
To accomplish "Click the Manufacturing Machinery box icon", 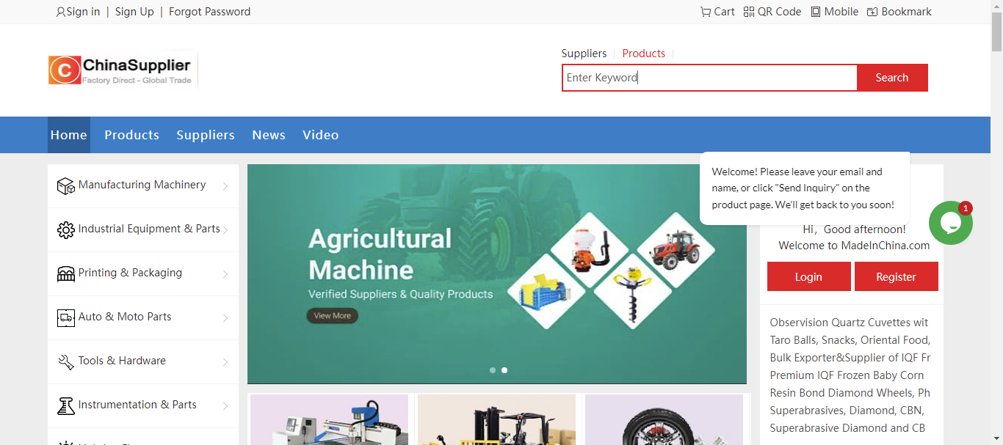I will pyautogui.click(x=66, y=186).
